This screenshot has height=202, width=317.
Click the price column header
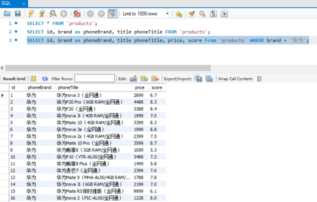[x=139, y=88]
